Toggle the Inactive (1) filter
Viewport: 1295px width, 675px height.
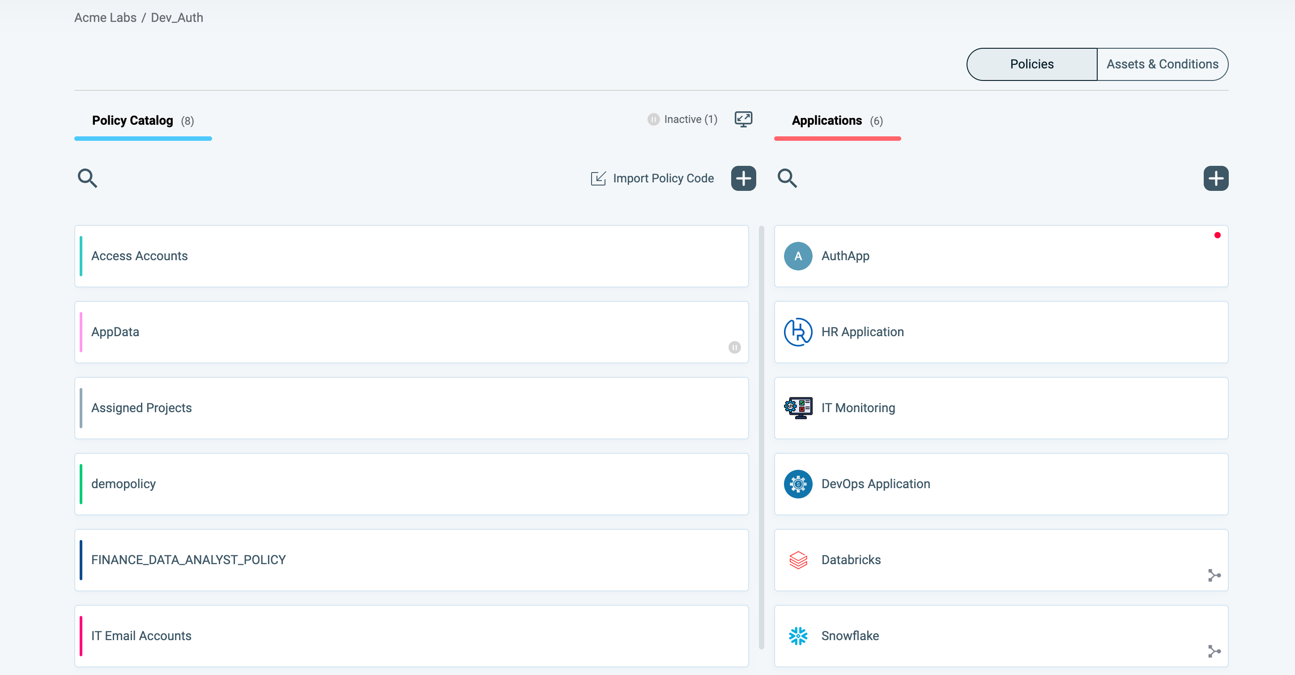[683, 119]
